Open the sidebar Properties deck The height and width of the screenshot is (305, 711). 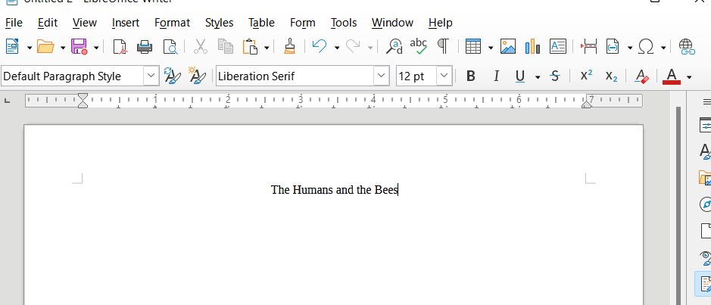(705, 126)
